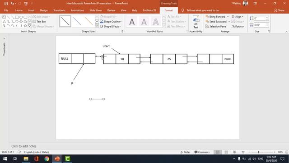Click the Alt Text button
The image size is (289, 163).
click(x=196, y=22)
